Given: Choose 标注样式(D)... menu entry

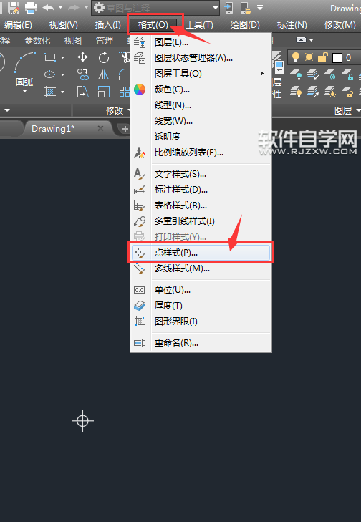Looking at the screenshot, I should click(201, 190).
